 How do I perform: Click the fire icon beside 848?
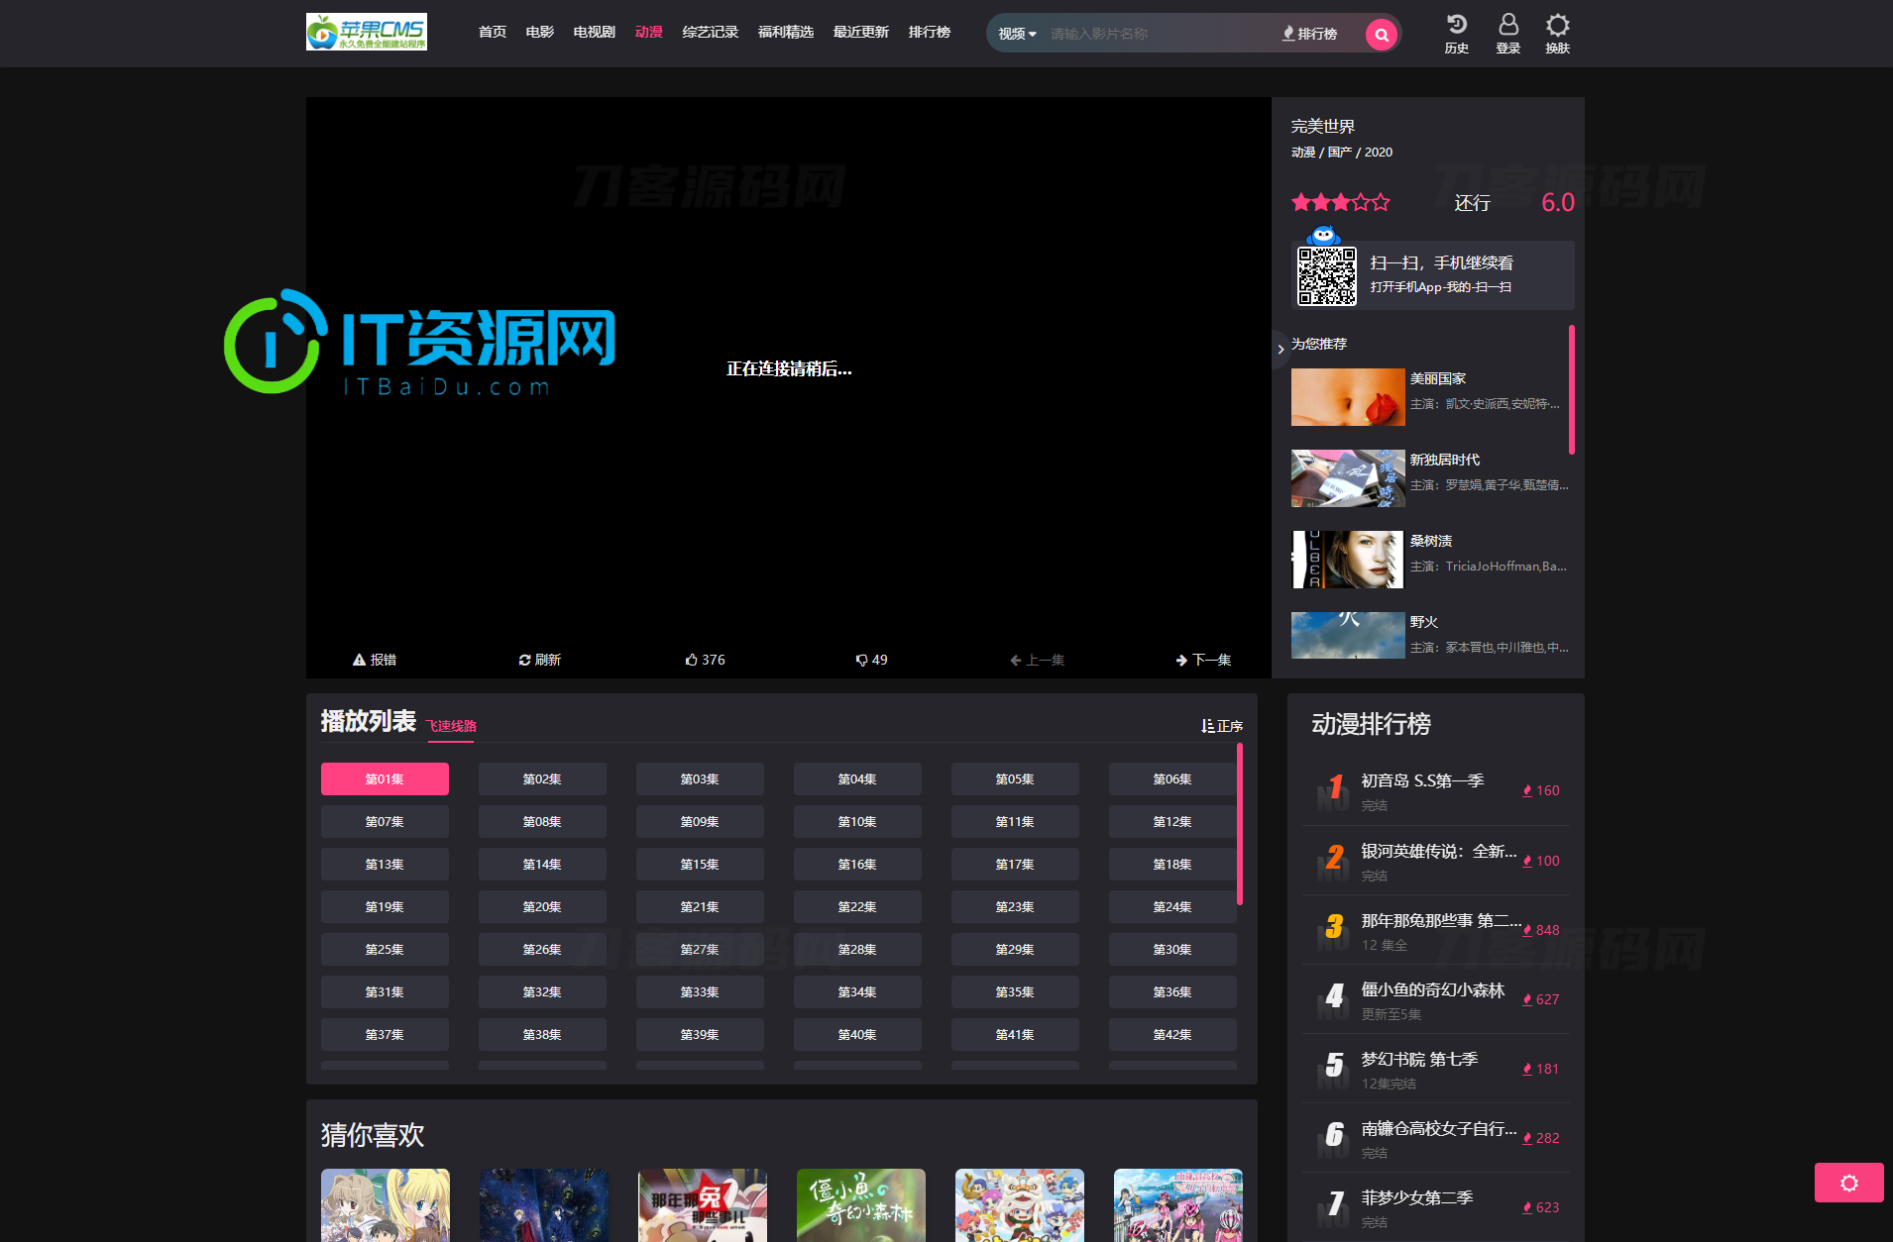1527,930
